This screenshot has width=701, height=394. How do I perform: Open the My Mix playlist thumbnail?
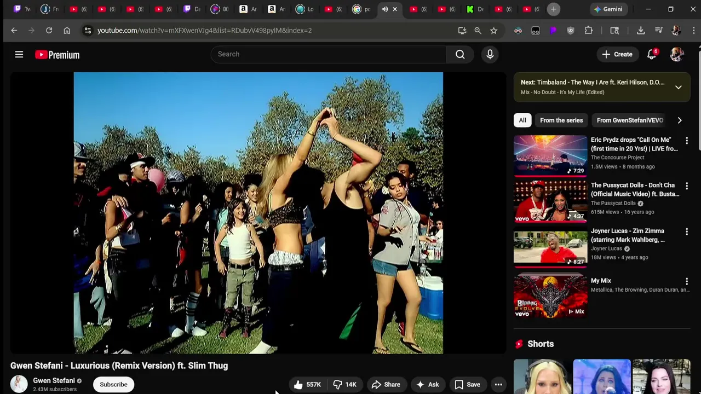click(x=550, y=297)
